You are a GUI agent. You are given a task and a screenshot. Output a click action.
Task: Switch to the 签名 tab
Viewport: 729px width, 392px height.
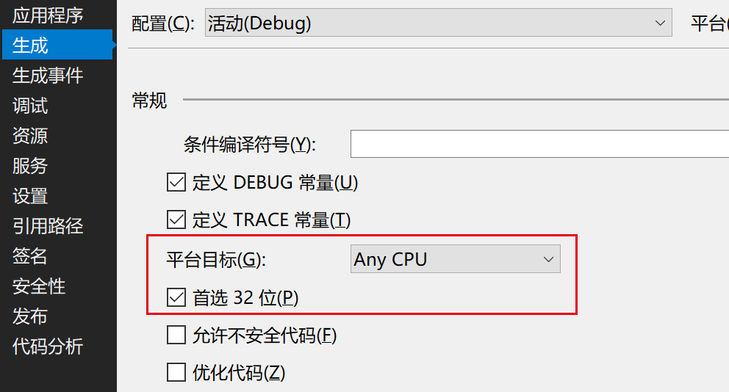30,256
